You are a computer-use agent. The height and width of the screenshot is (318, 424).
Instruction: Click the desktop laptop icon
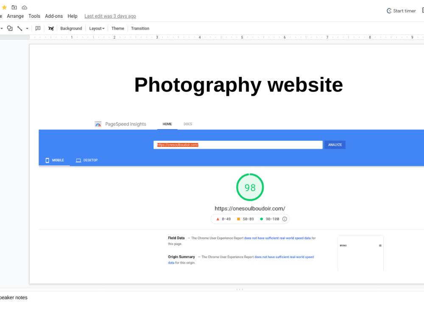pyautogui.click(x=78, y=160)
